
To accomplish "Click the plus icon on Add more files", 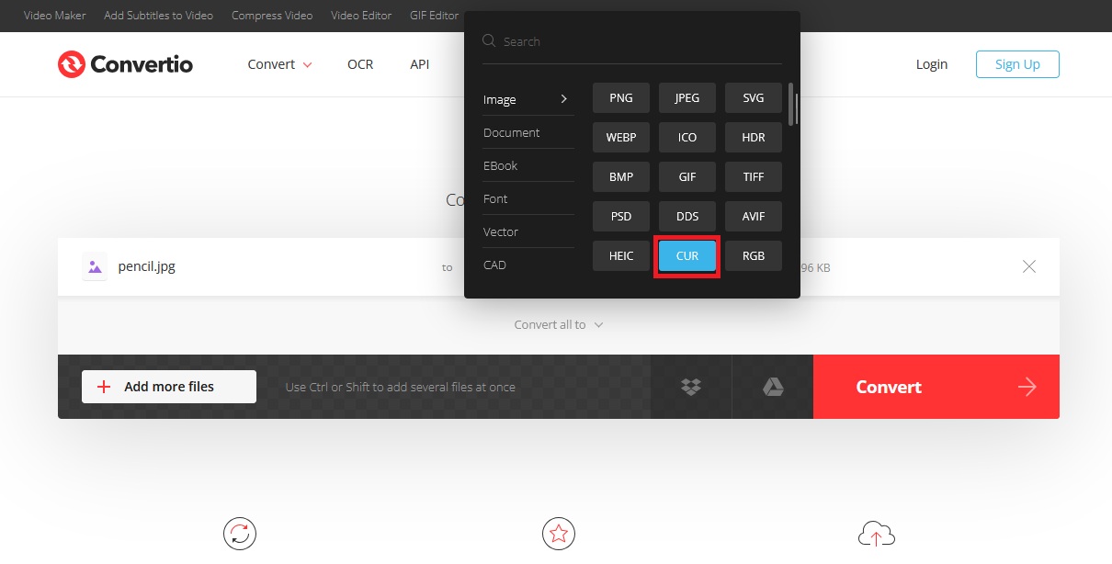I will [x=104, y=387].
